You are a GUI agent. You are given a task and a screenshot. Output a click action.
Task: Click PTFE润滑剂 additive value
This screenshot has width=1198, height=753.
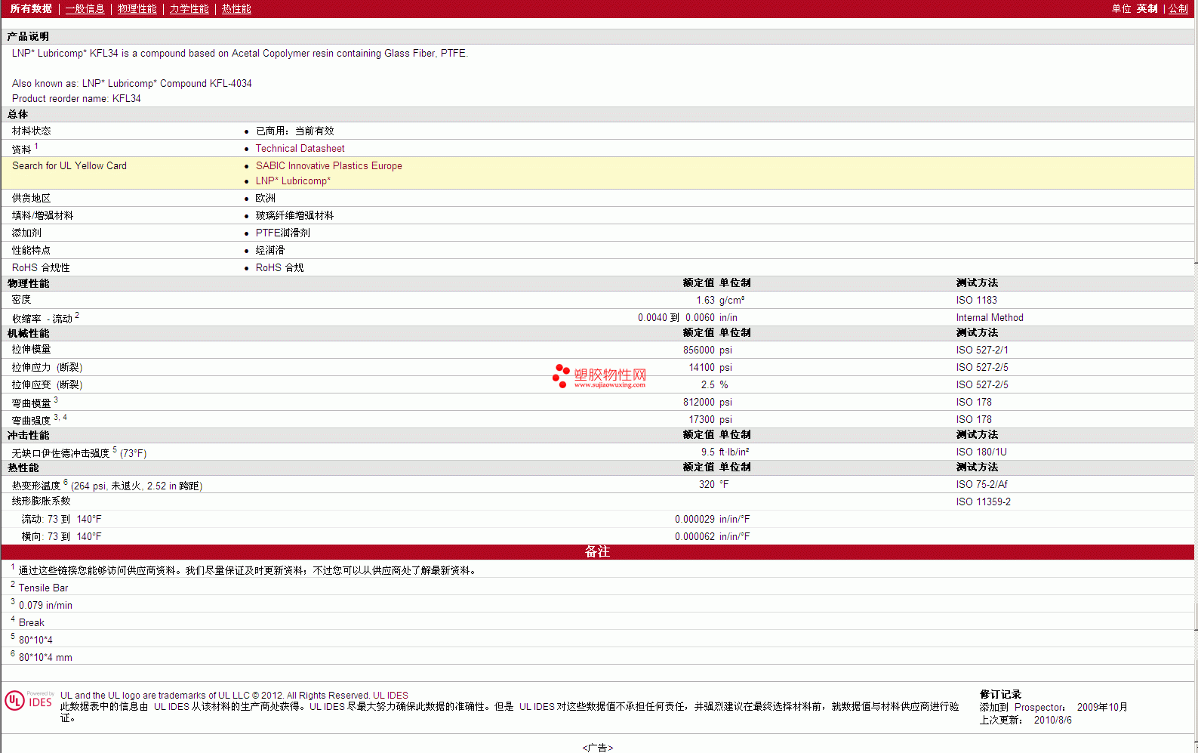coord(282,233)
